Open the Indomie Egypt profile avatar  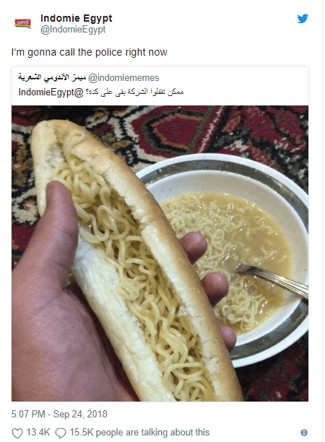[x=23, y=23]
